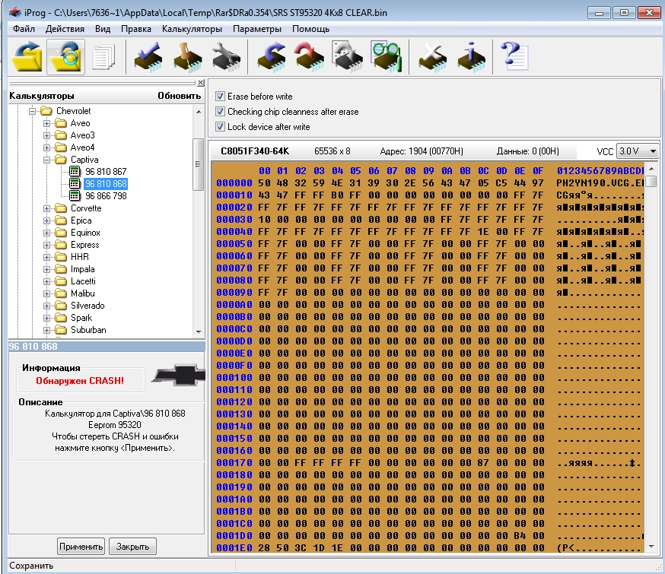Expand the Impala folder
665x574 pixels.
[x=46, y=269]
